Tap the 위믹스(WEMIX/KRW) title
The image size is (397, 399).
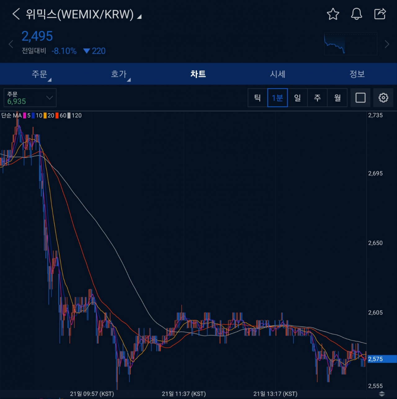coord(80,14)
